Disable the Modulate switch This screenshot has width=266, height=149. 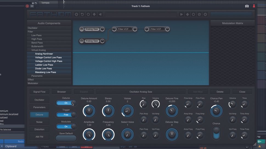coord(66,127)
